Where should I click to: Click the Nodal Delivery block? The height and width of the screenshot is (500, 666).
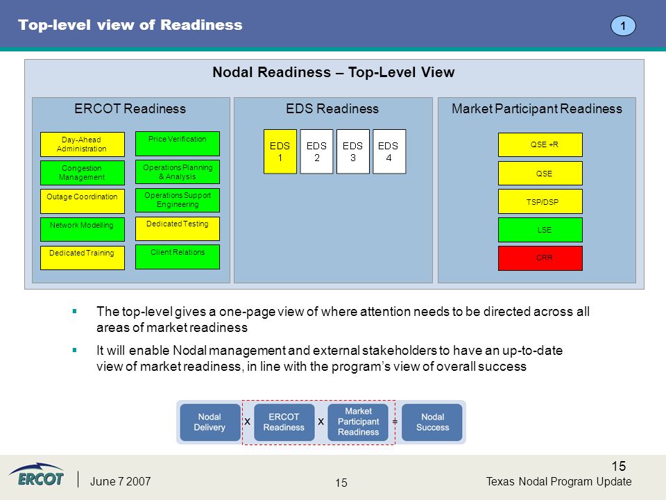point(210,422)
